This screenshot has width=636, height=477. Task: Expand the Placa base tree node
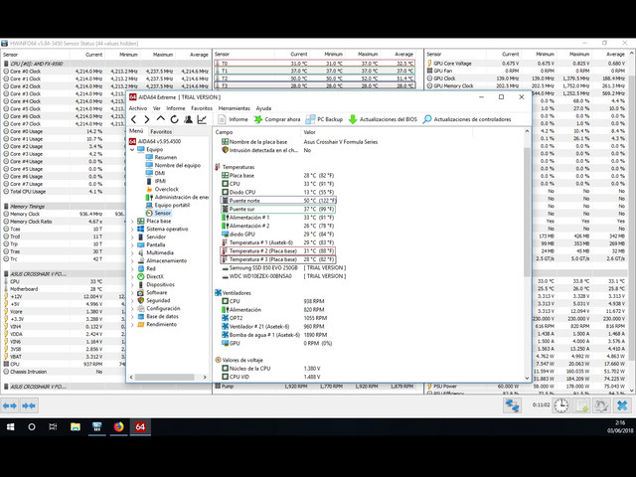(x=132, y=222)
